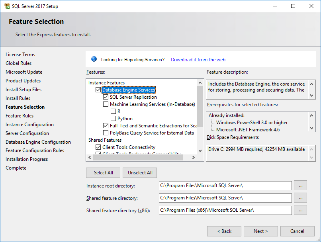Select Feature Selection step in sidebar
The image size is (321, 242).
coord(25,107)
